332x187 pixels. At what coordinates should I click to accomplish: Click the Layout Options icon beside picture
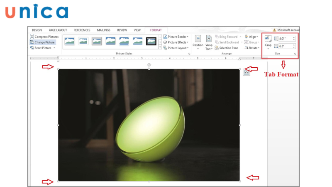(246, 72)
